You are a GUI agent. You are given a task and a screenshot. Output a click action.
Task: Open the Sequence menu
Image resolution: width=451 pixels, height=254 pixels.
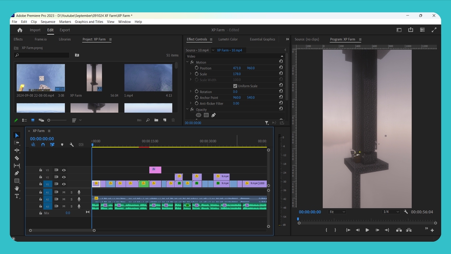click(x=48, y=22)
